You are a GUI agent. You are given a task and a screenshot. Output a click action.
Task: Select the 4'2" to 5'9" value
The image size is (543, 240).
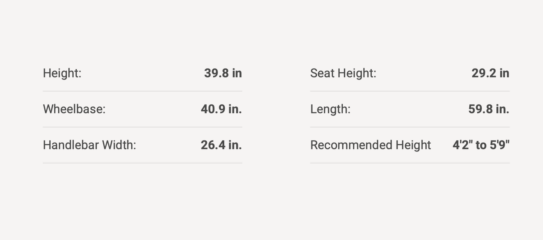point(481,145)
